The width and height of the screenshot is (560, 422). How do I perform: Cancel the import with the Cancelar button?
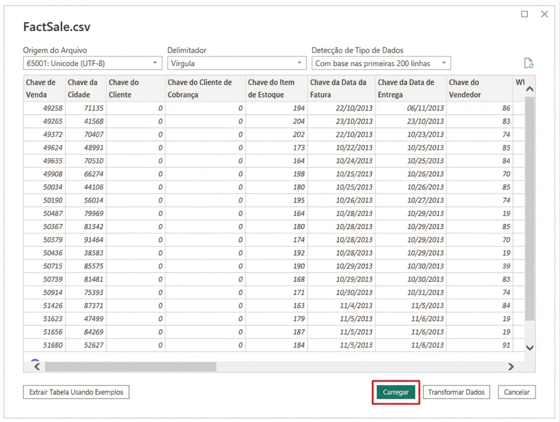click(517, 392)
